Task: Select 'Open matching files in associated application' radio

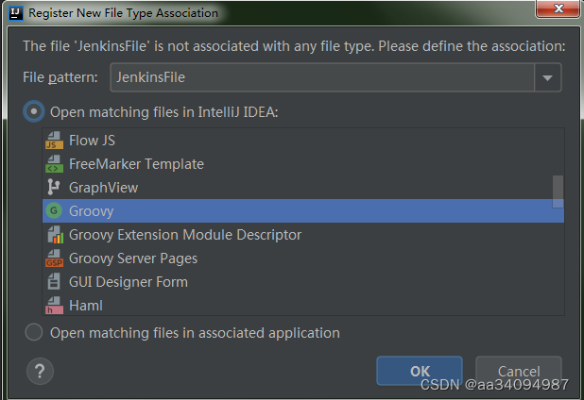Action: click(x=34, y=332)
